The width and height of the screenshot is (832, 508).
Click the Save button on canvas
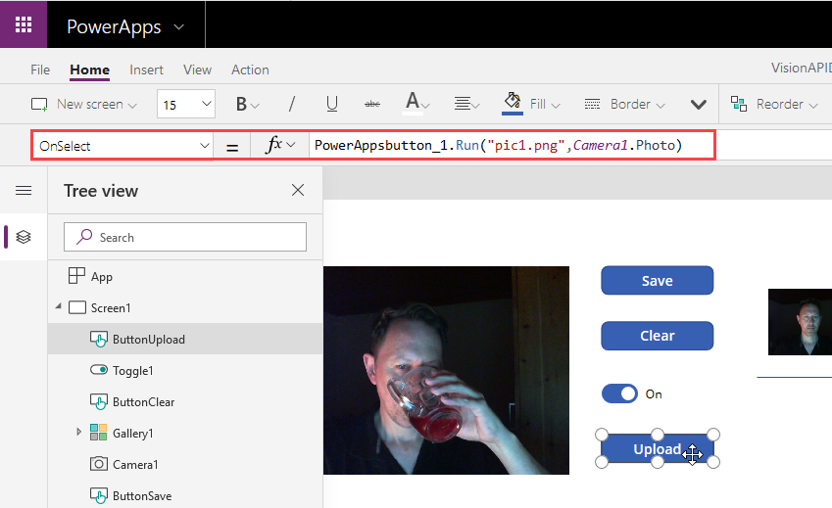point(657,281)
